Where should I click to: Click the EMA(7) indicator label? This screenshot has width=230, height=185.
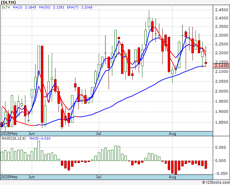(73, 7)
